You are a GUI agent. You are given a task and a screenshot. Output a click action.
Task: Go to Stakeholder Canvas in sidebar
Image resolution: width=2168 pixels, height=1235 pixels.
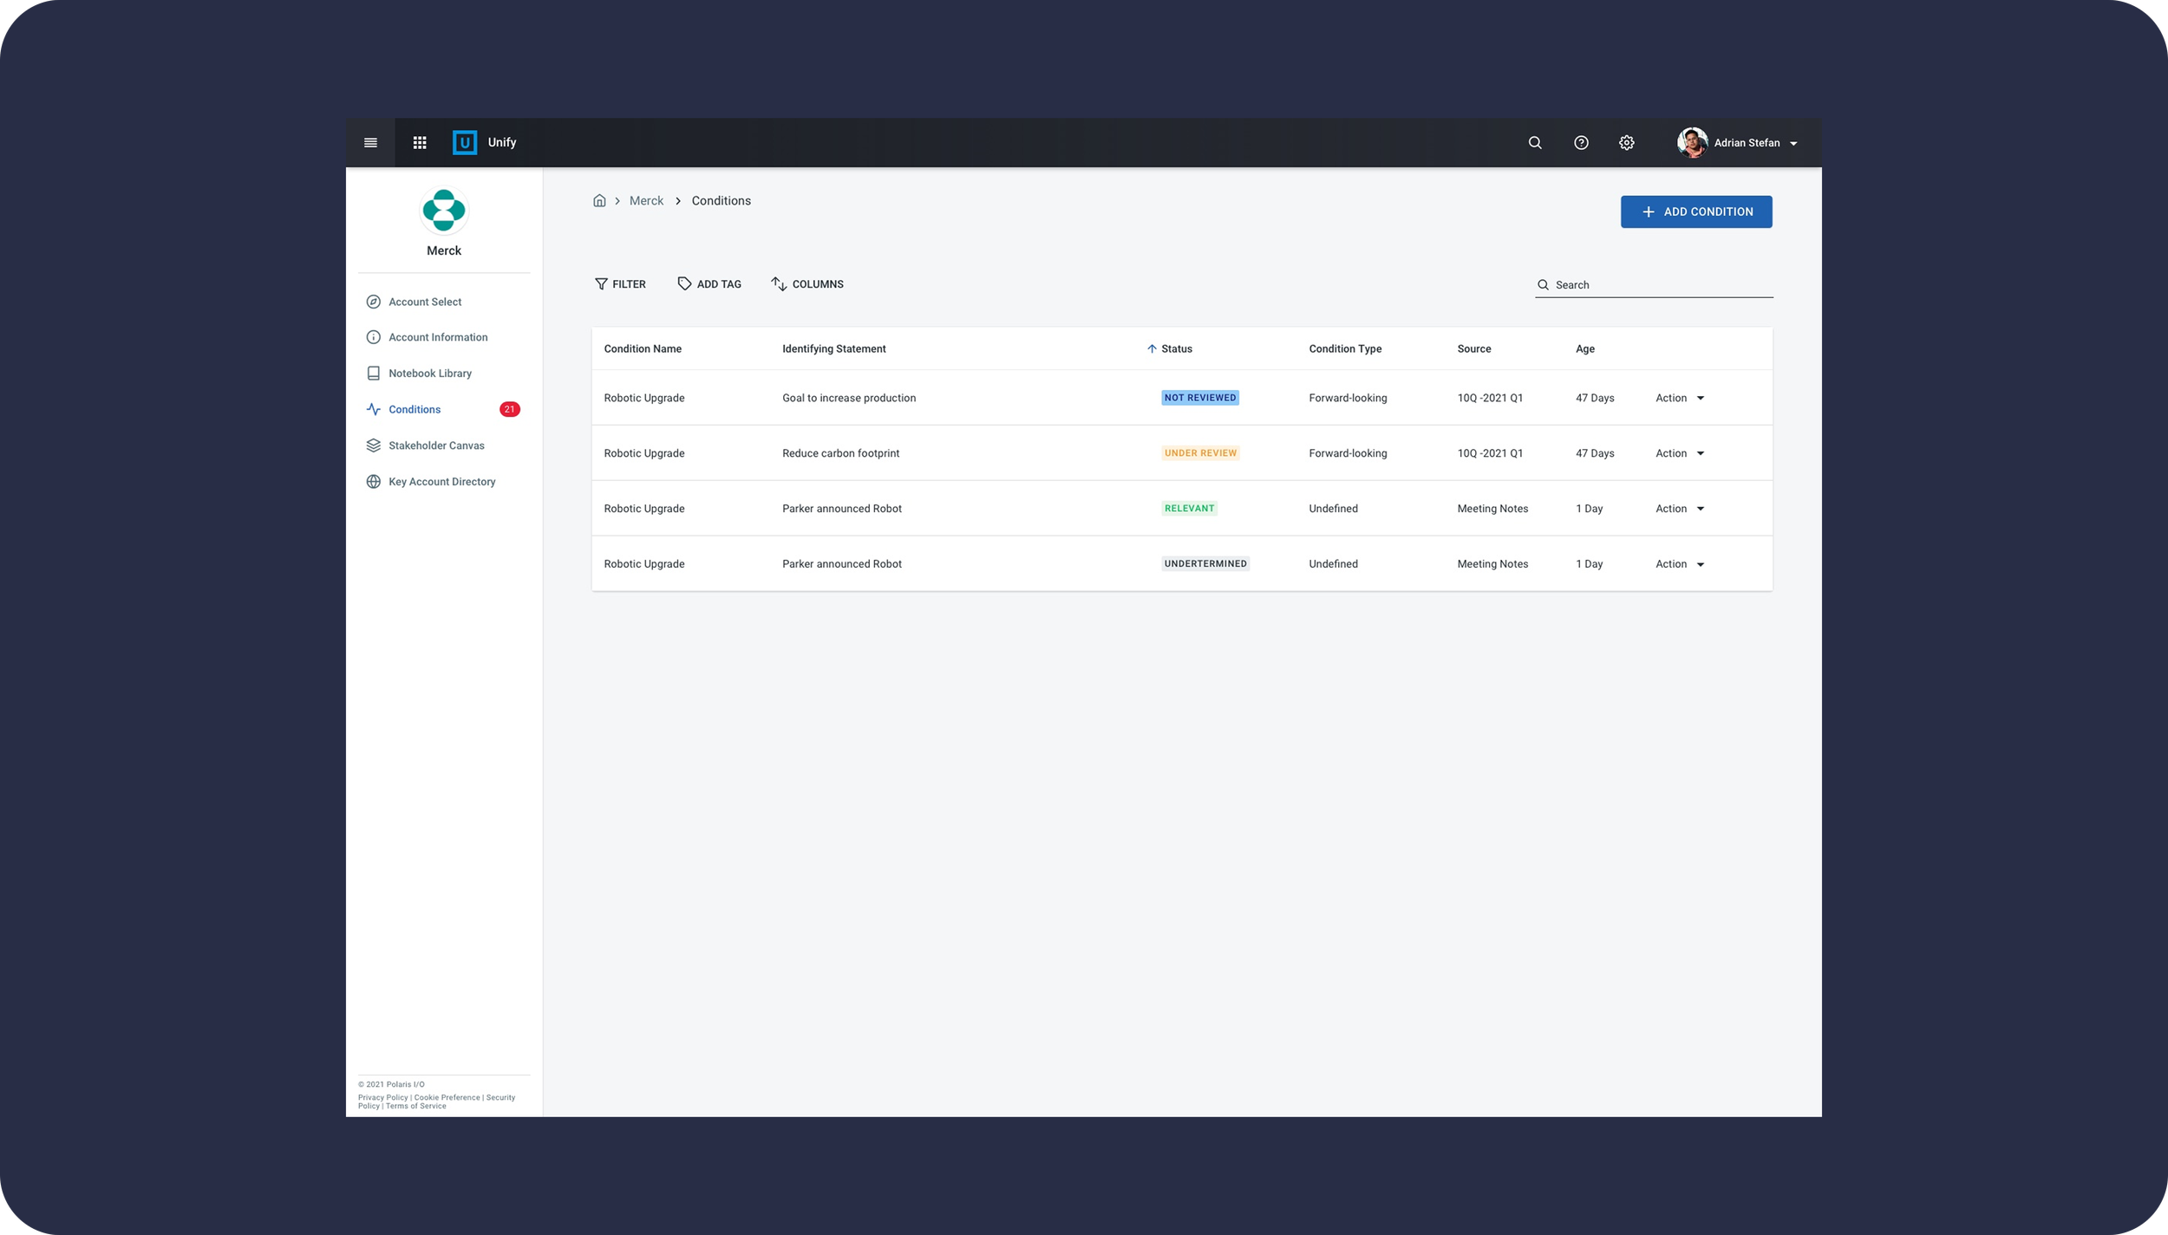[x=435, y=445]
